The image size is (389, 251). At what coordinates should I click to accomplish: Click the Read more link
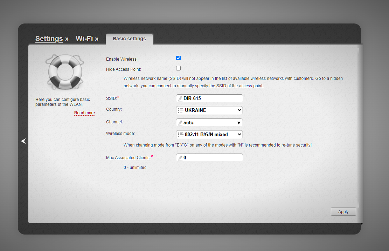tap(84, 113)
